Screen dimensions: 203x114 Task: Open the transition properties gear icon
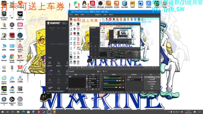pyautogui.click(x=142, y=77)
